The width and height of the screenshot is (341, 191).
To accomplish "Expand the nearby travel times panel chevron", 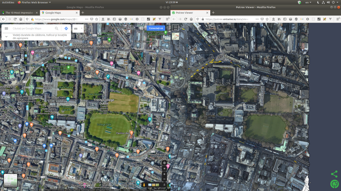I will 6,36.
